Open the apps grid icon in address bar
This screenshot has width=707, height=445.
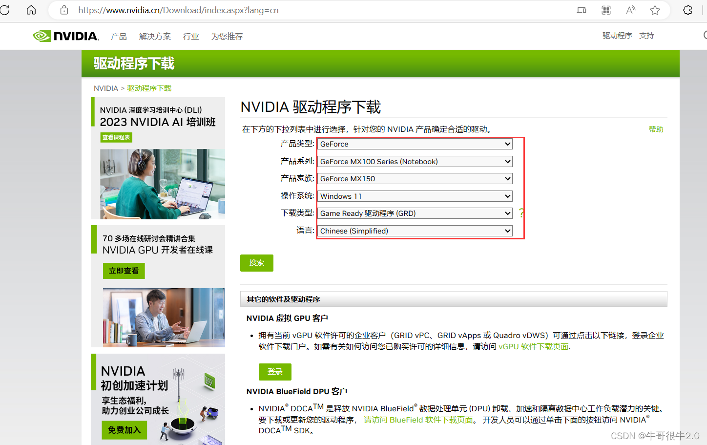click(606, 10)
